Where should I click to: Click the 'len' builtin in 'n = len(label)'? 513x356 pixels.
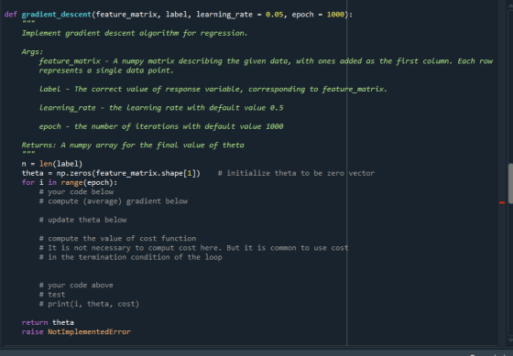pyautogui.click(x=46, y=164)
